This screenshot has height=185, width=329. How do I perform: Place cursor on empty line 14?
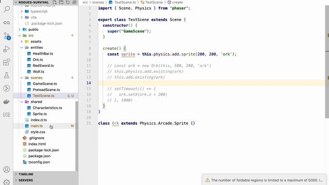[211, 83]
